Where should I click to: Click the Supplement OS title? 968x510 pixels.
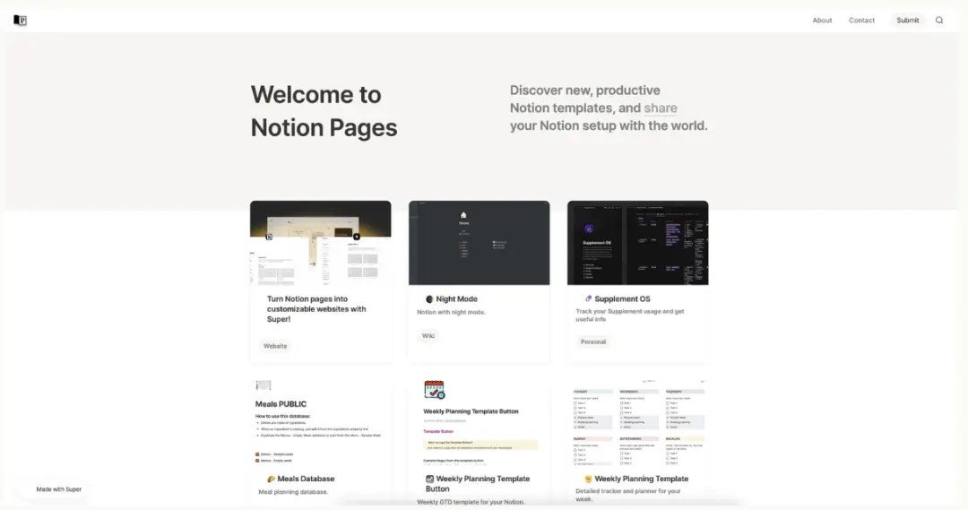[622, 298]
